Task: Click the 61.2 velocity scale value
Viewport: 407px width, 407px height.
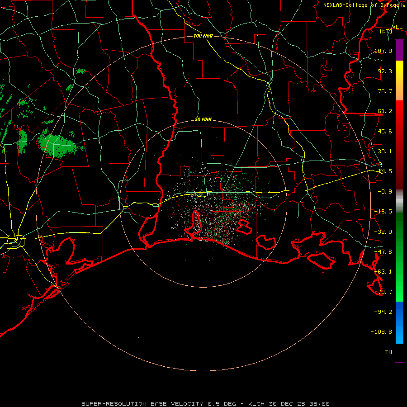Action: (385, 111)
